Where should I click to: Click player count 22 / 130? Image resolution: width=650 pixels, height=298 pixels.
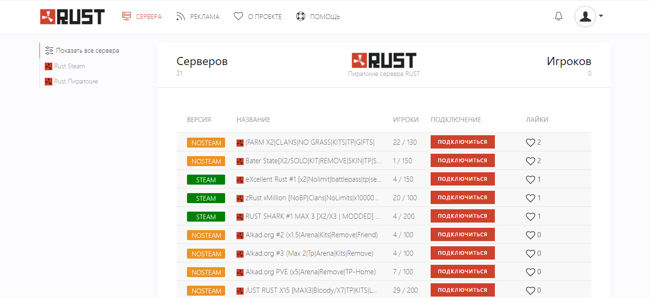coord(405,142)
